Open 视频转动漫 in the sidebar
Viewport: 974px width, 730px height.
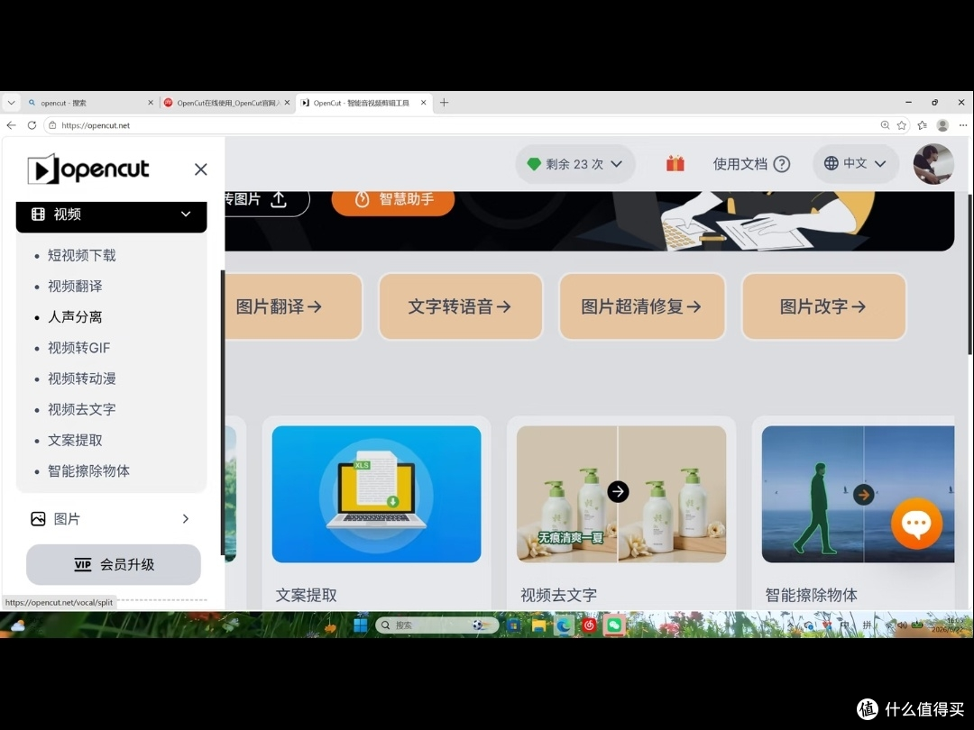coord(81,379)
